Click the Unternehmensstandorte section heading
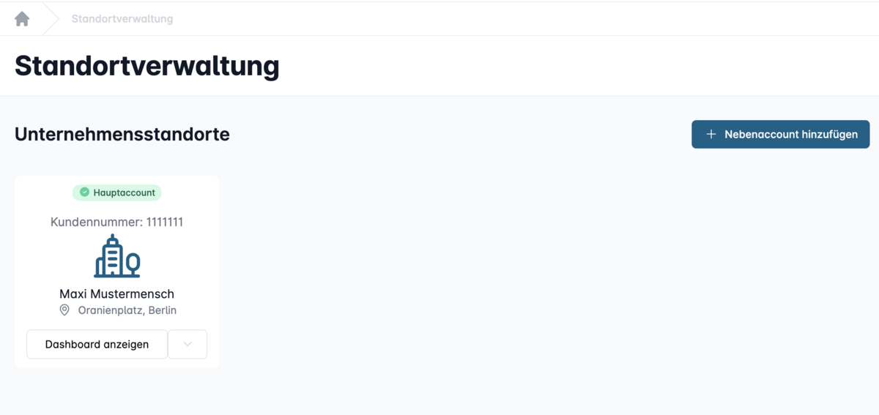 coord(122,135)
